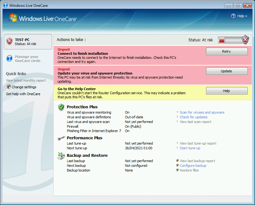This screenshot has height=205, width=255.
Task: Click shield icon beside Restore files
Action: [178, 170]
